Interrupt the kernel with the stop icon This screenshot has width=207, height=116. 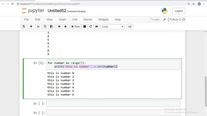[85, 26]
